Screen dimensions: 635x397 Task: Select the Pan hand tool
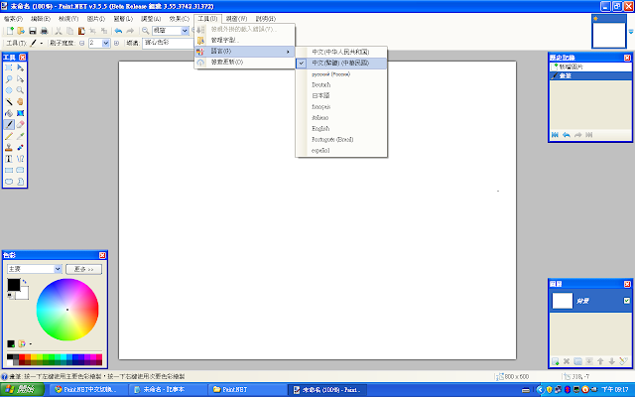[20, 101]
